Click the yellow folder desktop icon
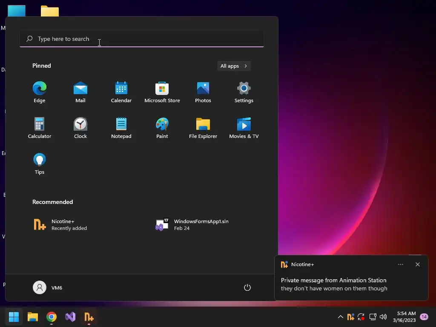The width and height of the screenshot is (436, 327). [50, 11]
